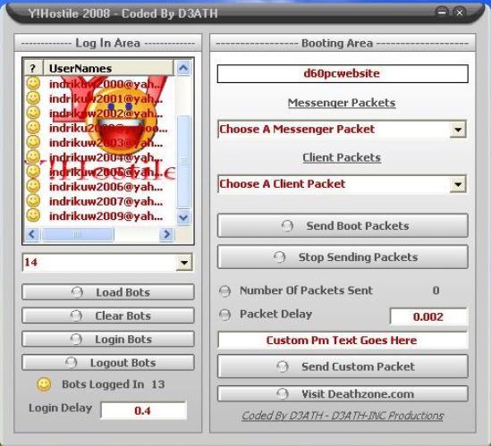
Task: Click the Messenger Packets heading
Action: [x=342, y=103]
